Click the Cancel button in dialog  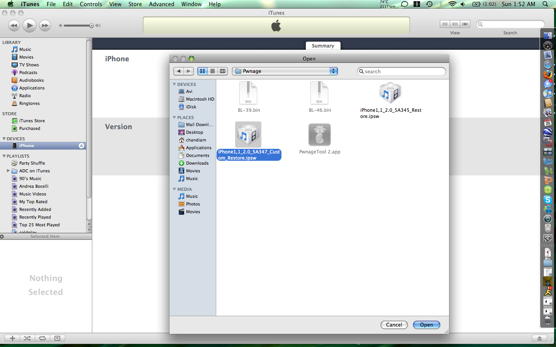coord(394,325)
